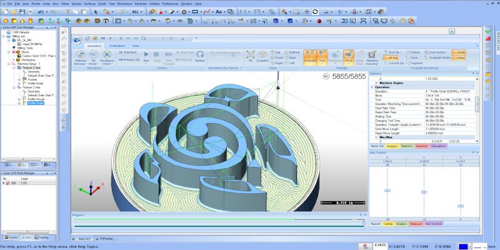Viewport: 500px width, 250px height.
Task: Toggle Initial Stock visibility
Action: (x=359, y=58)
